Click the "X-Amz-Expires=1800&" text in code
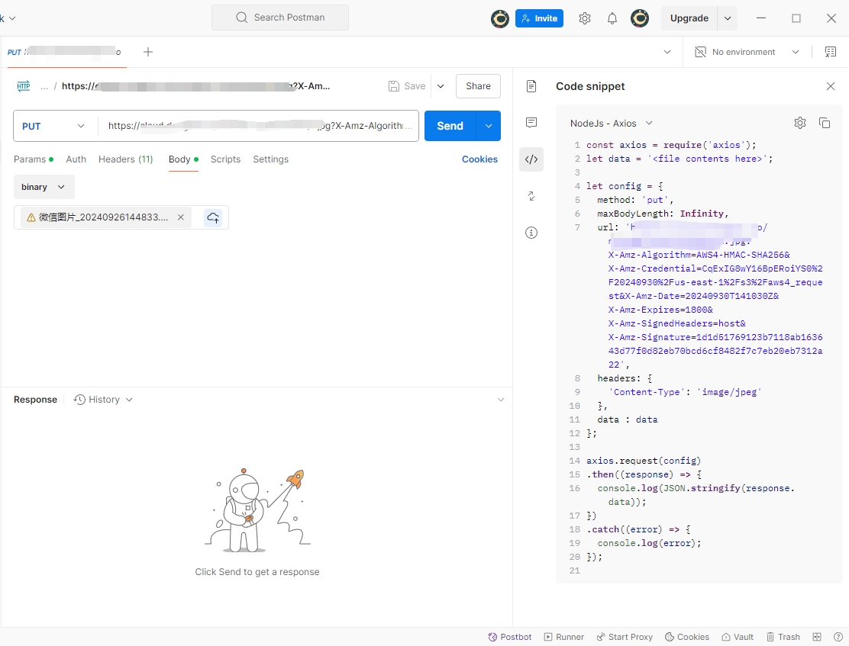 660,310
